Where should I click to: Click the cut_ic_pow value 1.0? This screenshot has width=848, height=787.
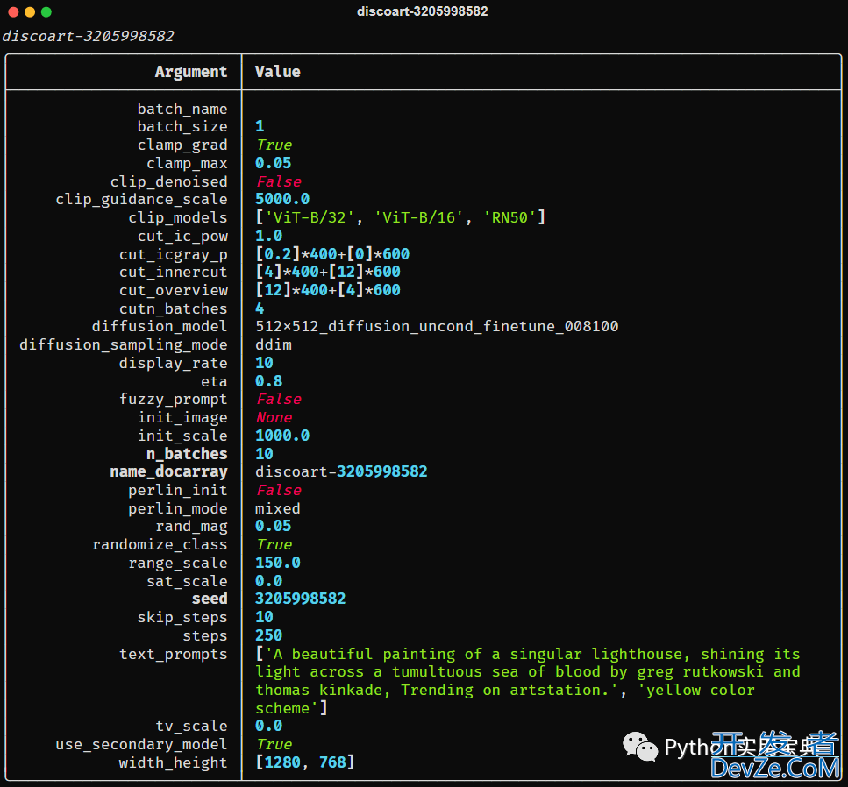pyautogui.click(x=269, y=236)
